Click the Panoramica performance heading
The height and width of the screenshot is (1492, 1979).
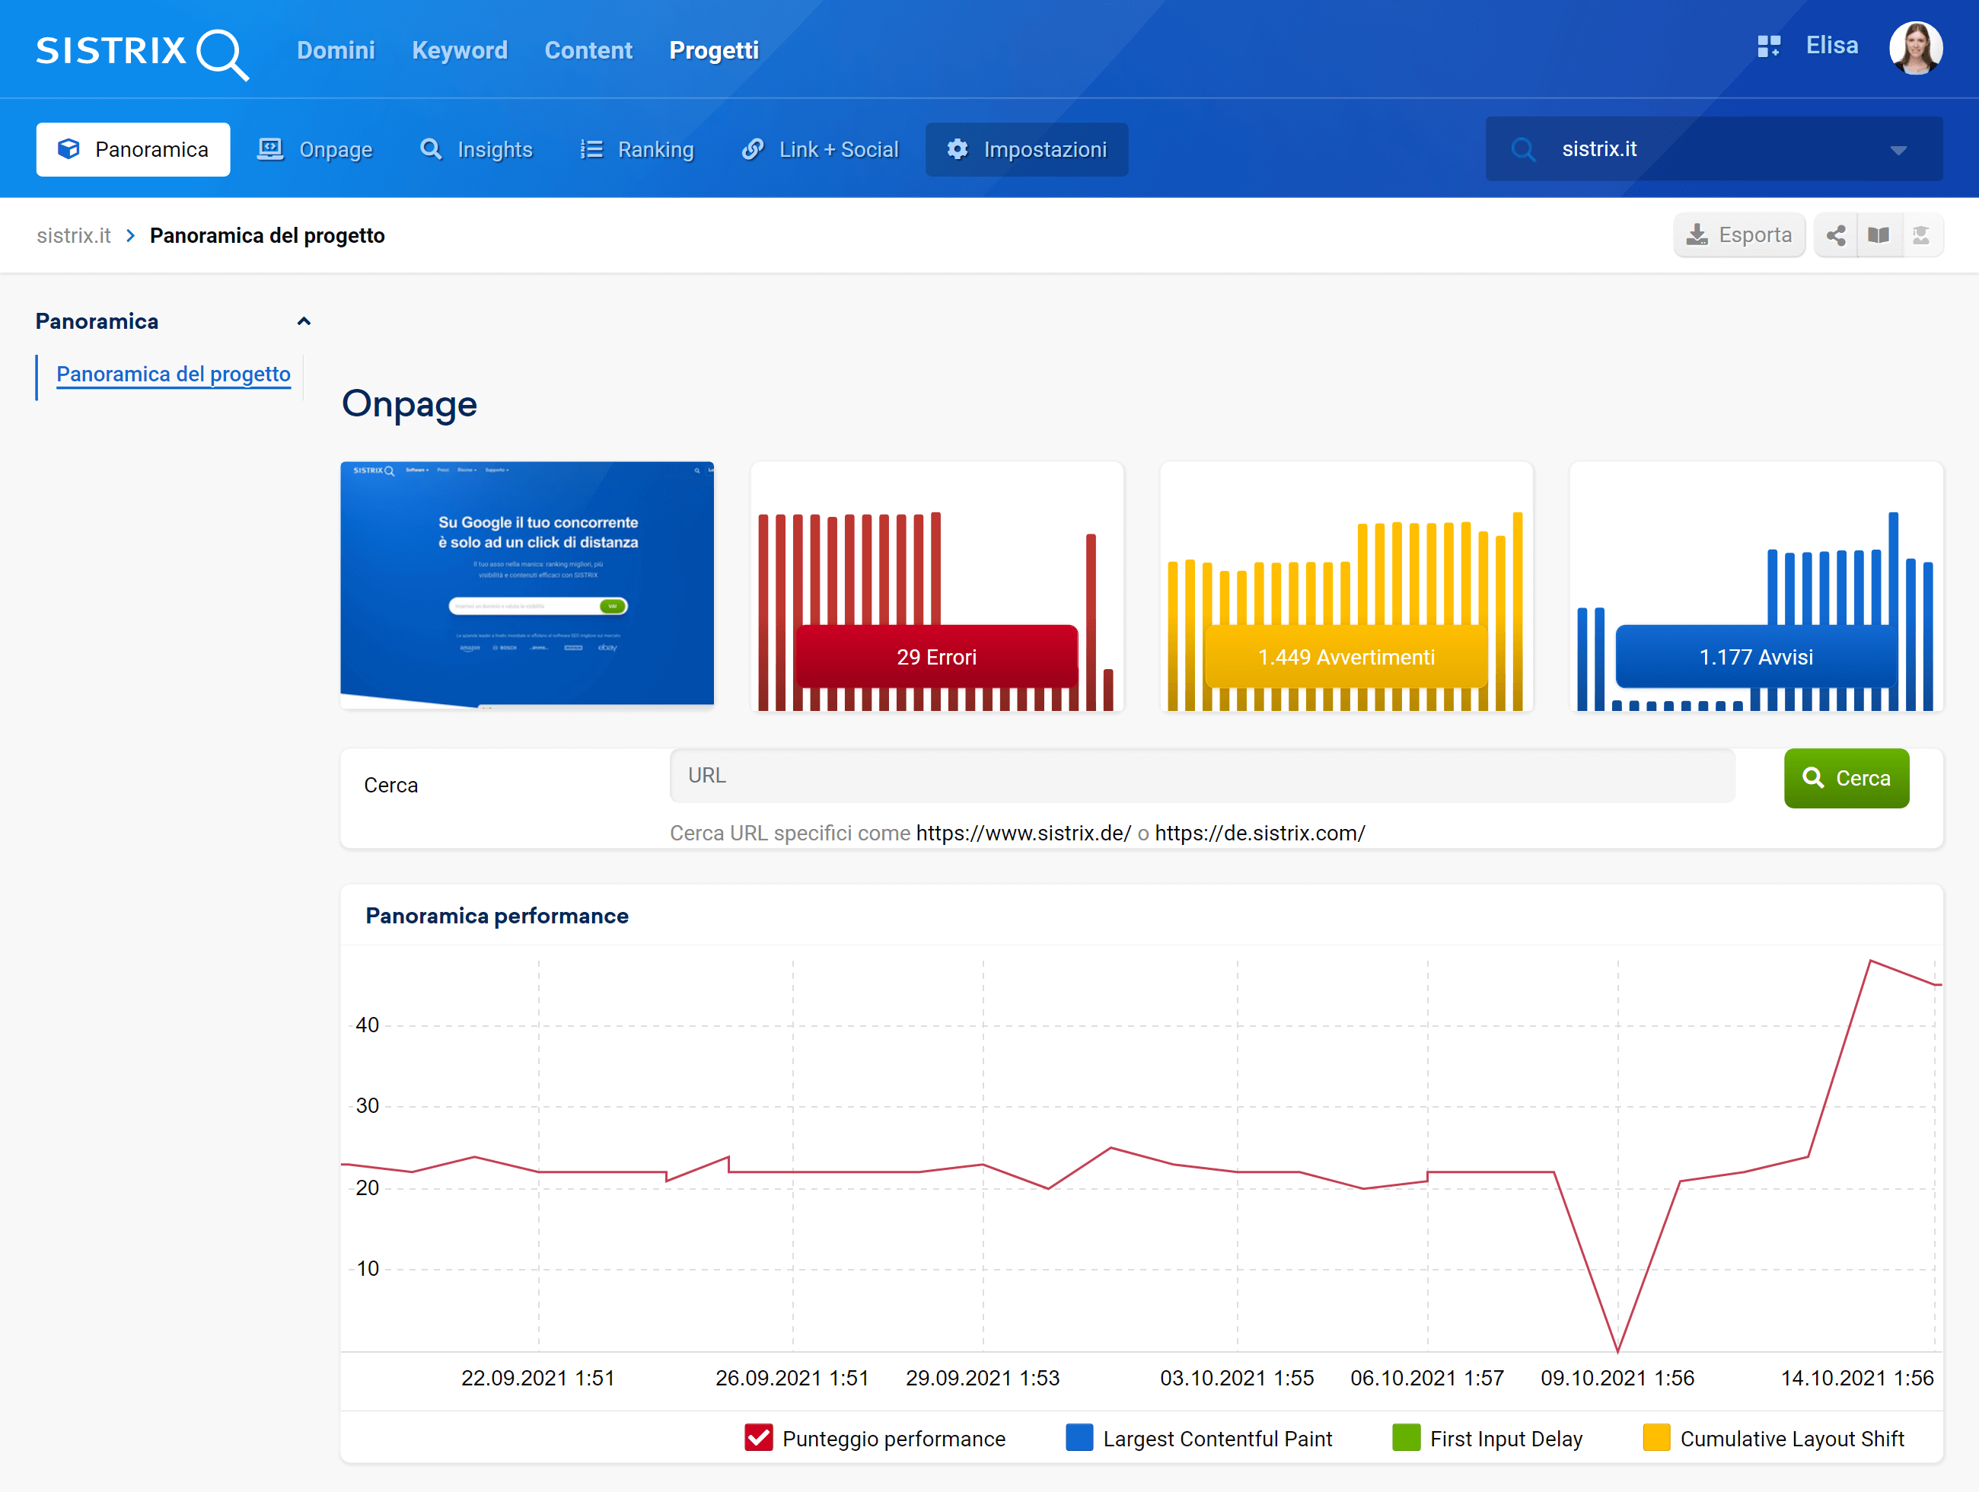coord(498,916)
